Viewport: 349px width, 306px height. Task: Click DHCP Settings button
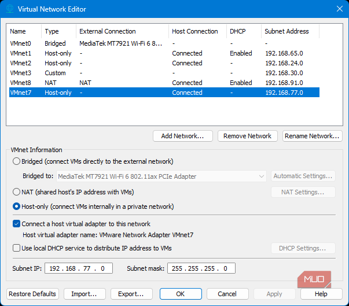point(303,248)
